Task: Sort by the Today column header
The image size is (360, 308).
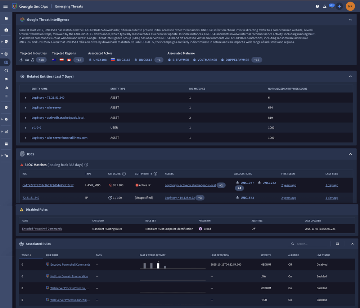Action: (x=26, y=255)
